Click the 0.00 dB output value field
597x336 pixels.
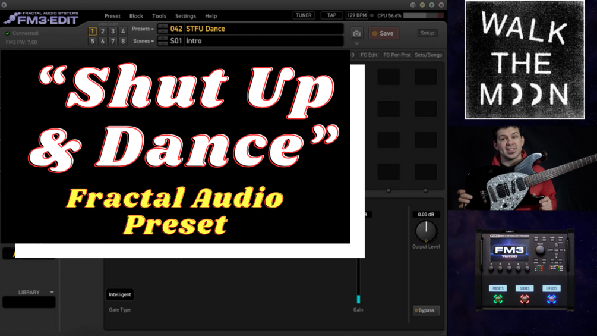[426, 215]
